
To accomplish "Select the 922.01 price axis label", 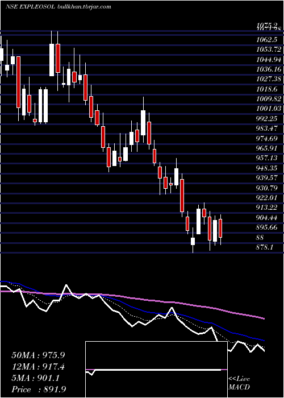I will (x=267, y=197).
